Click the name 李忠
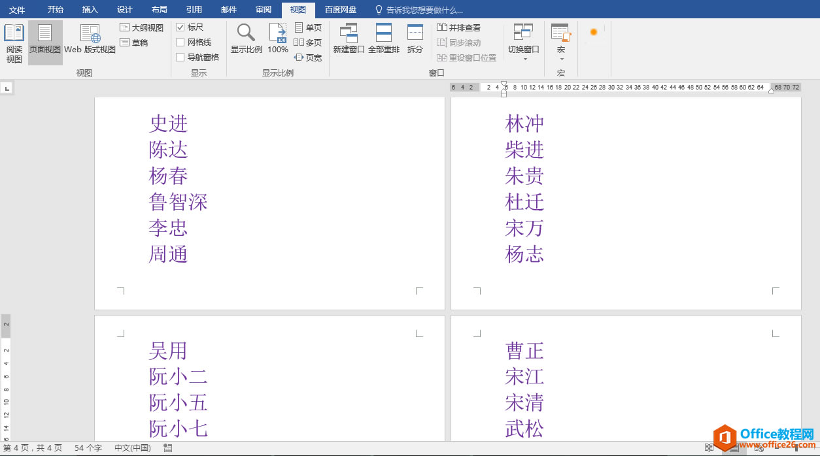820x456 pixels. (x=169, y=228)
